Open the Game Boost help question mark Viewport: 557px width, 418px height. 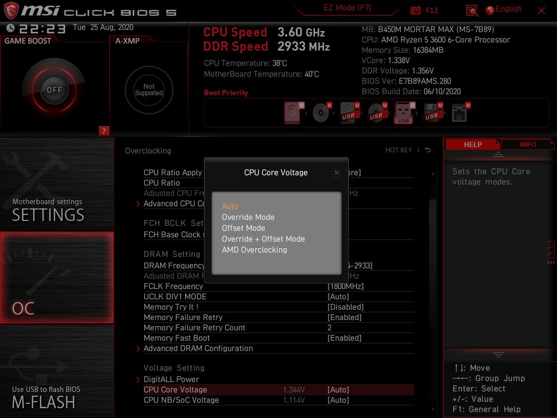point(104,131)
